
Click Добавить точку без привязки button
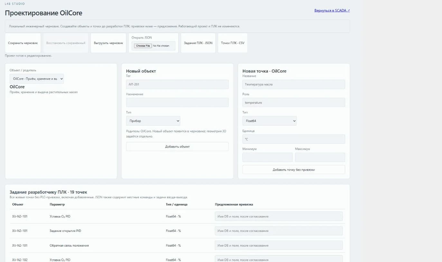[294, 170]
